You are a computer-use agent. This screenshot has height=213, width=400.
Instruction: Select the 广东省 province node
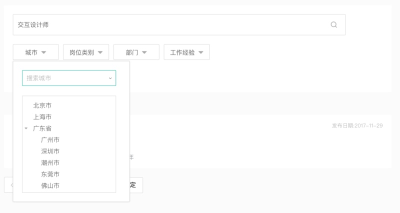[x=42, y=128]
